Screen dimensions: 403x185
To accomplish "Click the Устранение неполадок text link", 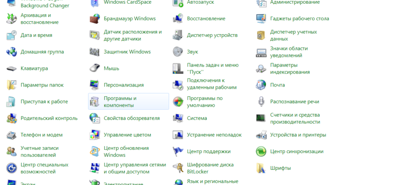I will point(214,135).
